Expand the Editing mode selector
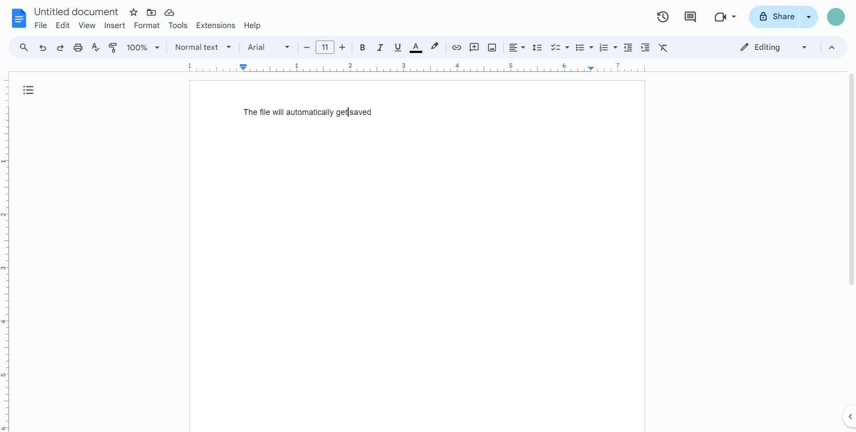 [774, 47]
